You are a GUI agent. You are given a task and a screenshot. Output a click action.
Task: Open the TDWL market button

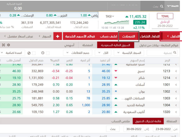click(x=165, y=16)
